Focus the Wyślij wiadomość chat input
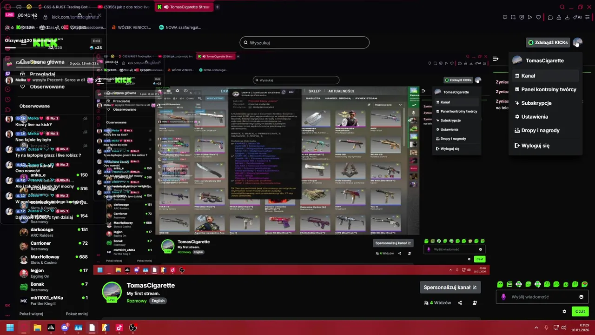Viewport: 595px width, 335px height. [x=543, y=297]
